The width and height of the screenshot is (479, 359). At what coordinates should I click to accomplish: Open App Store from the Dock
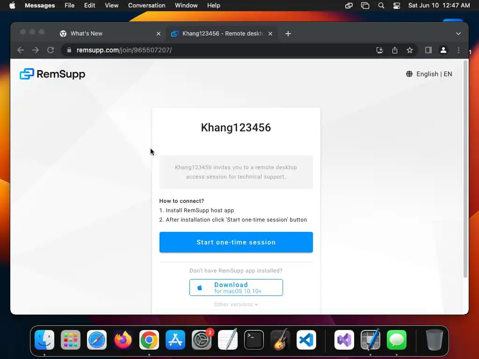point(175,340)
